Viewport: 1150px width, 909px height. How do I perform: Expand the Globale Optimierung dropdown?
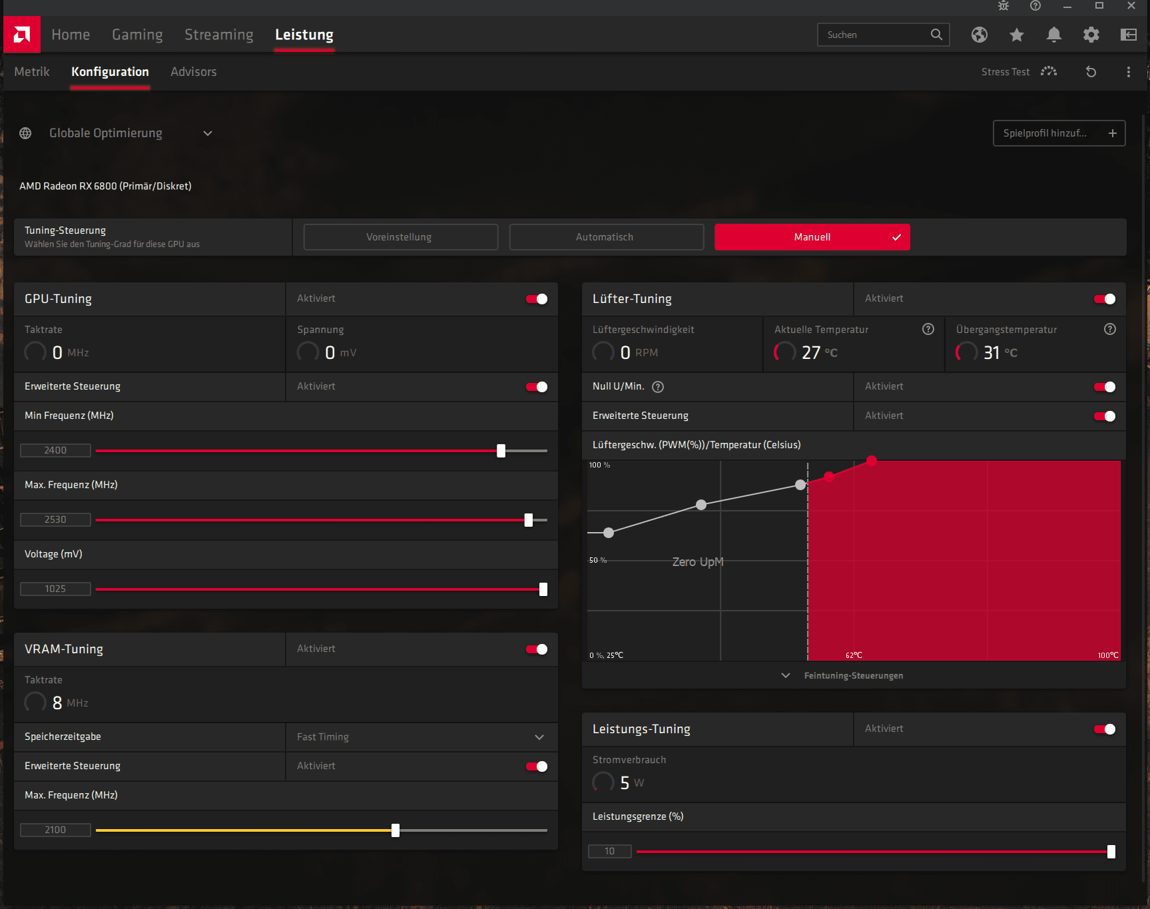coord(208,133)
